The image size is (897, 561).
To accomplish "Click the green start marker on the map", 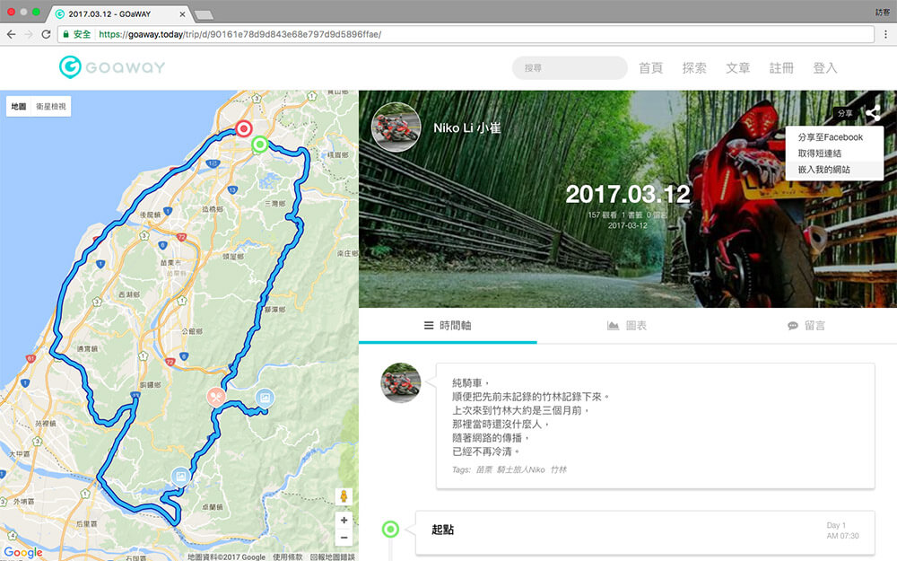I will point(258,145).
